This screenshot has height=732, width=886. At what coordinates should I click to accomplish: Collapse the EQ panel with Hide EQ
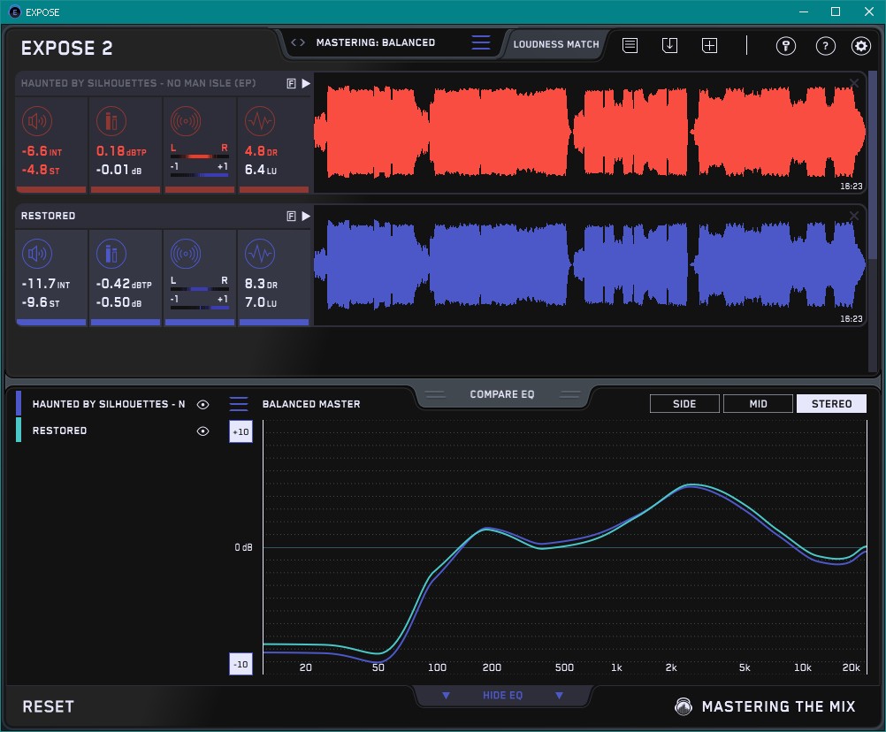click(502, 696)
